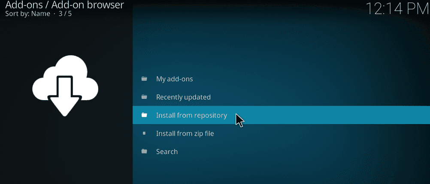Click the folder icon beside My add-ons
Viewport: 430px width, 184px height.
click(144, 79)
